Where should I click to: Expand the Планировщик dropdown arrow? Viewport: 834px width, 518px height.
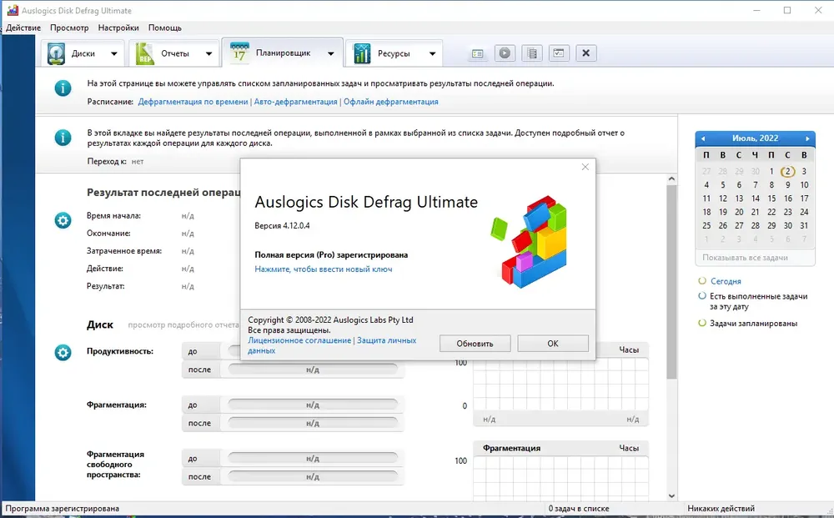pos(331,53)
